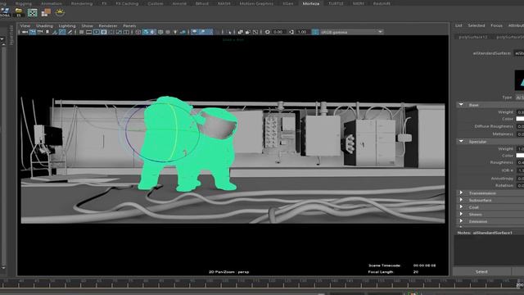524x295 pixels.
Task: Click the sun skydome shelf icon
Action: [60, 12]
